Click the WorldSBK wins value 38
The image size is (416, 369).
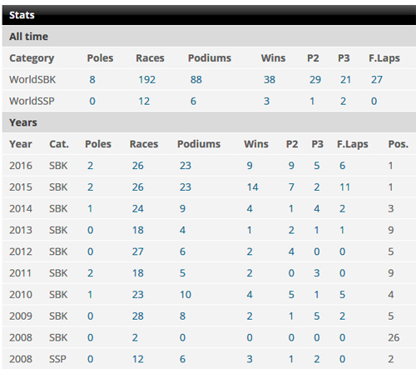[270, 80]
